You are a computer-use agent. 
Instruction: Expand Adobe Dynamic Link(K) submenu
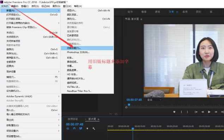(59, 96)
